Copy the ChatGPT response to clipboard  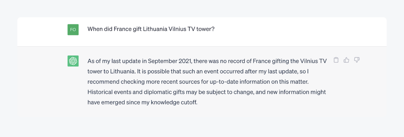click(x=336, y=60)
